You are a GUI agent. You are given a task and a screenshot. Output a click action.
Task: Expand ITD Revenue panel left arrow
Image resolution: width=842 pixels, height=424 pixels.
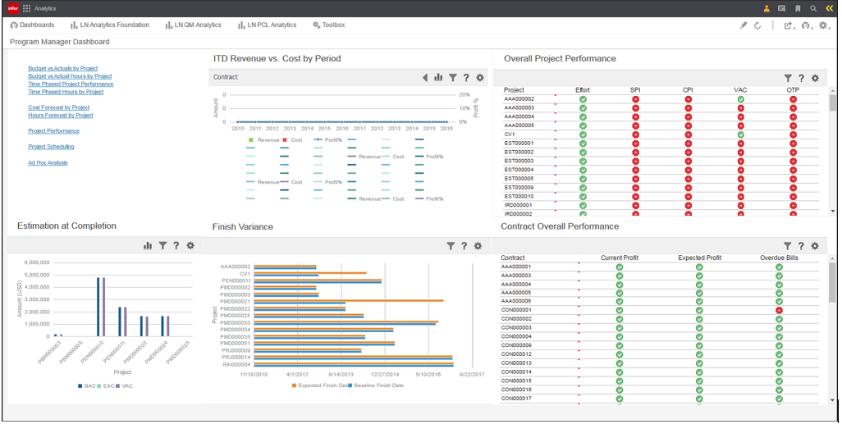[425, 78]
